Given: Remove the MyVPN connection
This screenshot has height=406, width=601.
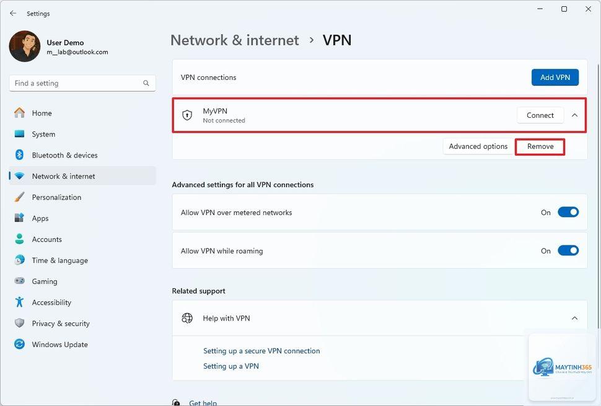Looking at the screenshot, I should (x=540, y=146).
